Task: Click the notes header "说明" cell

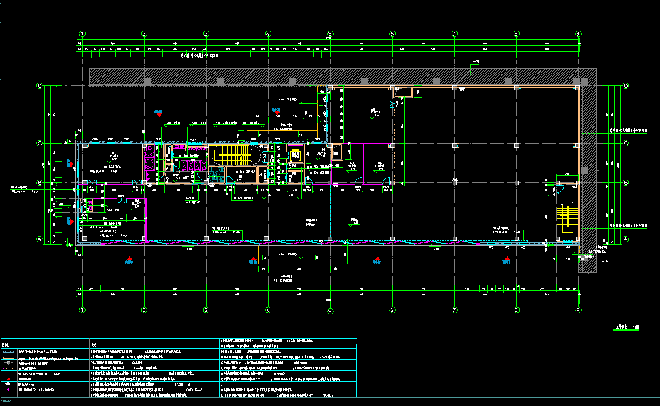Action: [94, 345]
